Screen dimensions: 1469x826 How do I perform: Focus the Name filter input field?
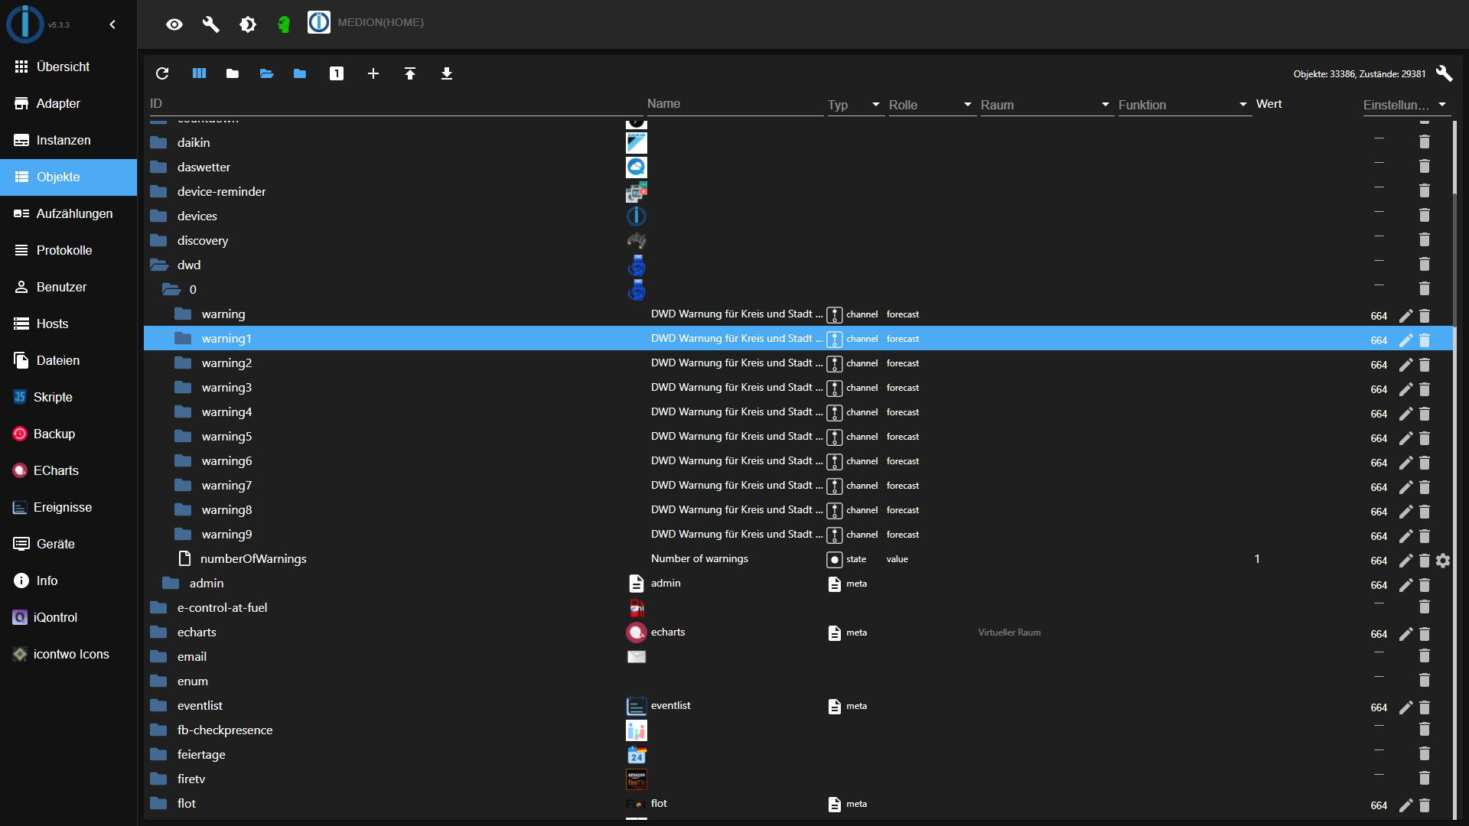click(x=734, y=104)
